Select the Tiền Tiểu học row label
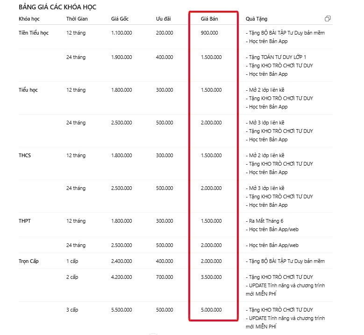The height and width of the screenshot is (335, 364). click(x=34, y=33)
